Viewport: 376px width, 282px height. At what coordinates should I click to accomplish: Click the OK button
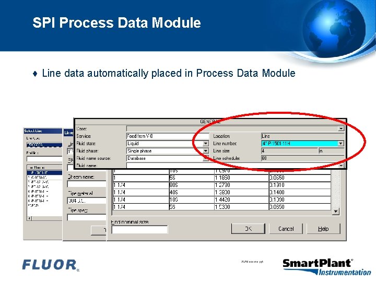[x=248, y=229]
